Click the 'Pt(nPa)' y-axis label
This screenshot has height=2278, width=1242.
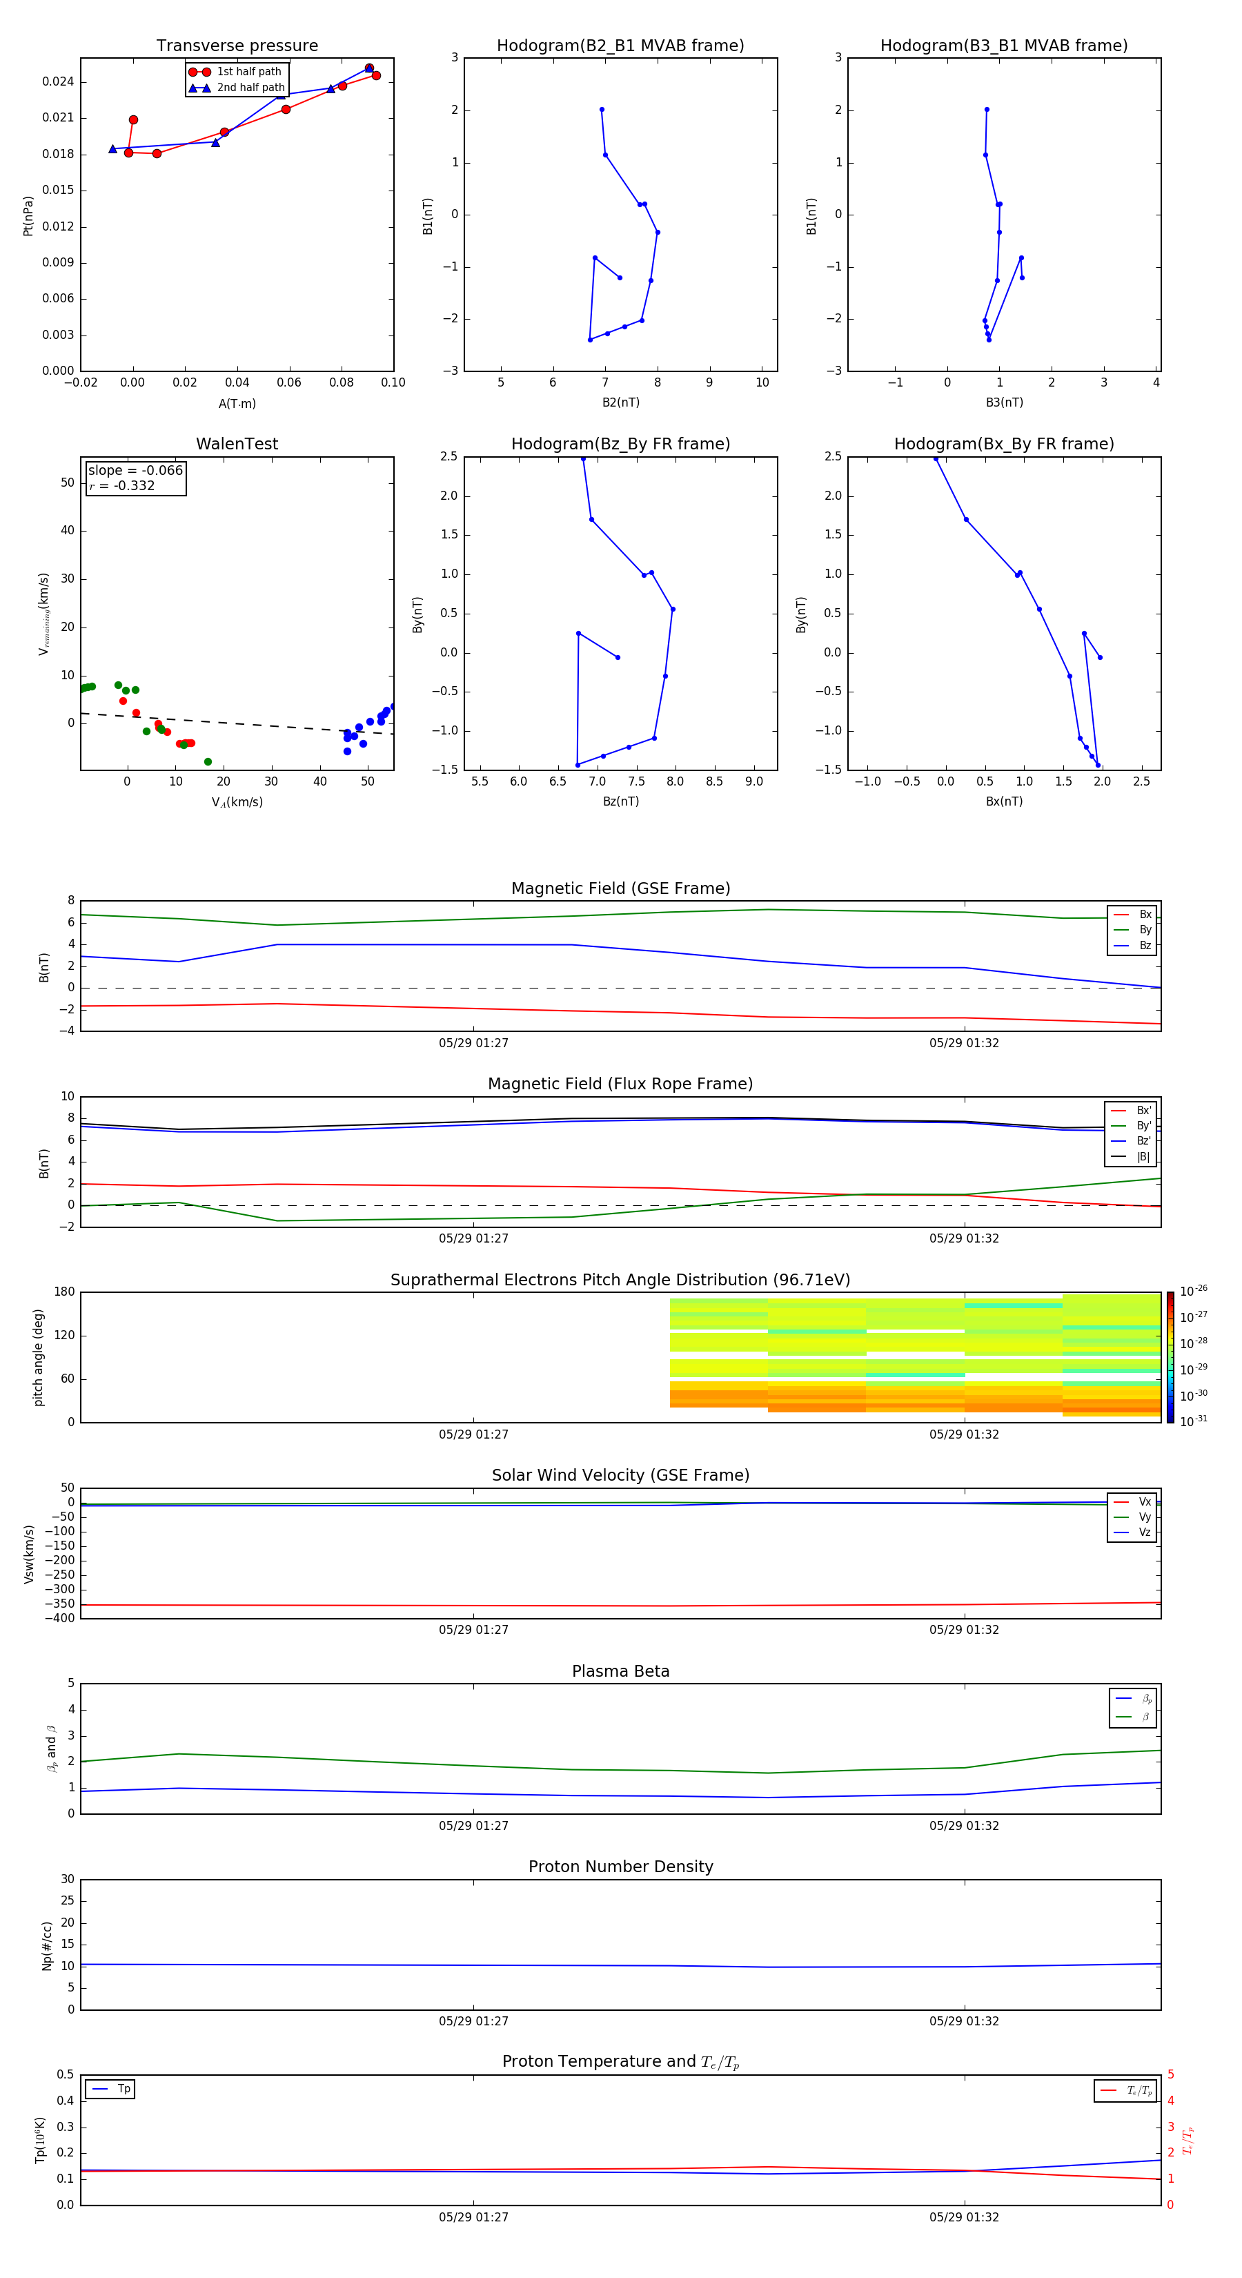pos(28,216)
